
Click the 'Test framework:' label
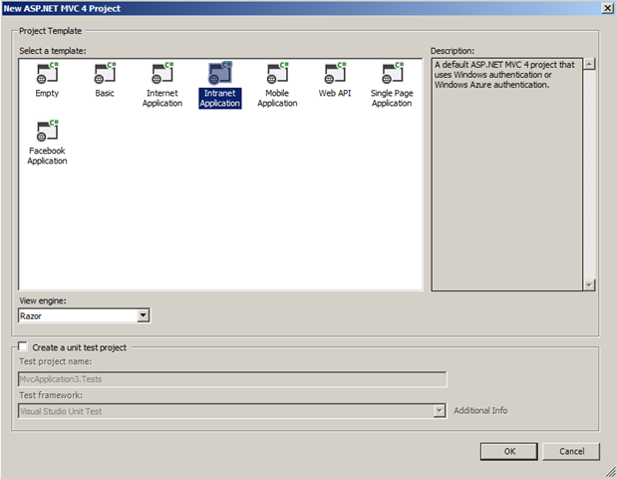(51, 395)
